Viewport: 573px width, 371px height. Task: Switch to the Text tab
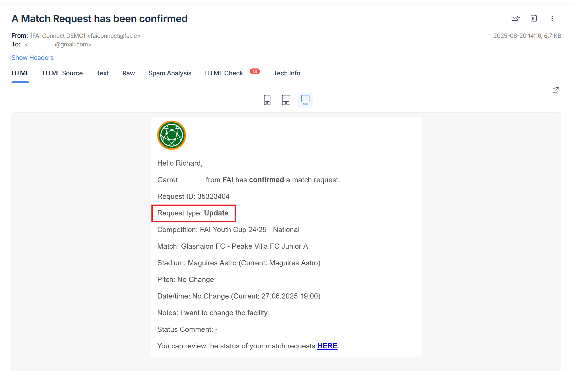pos(102,73)
